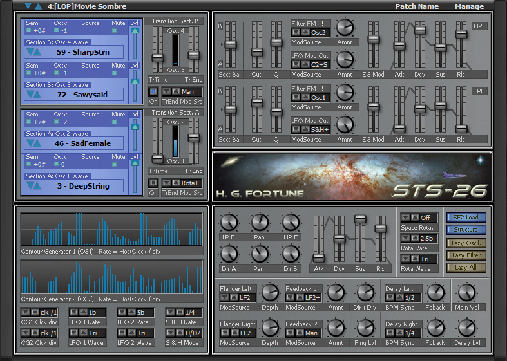Click the HPF Filter FM Amnt knob
This screenshot has height=361, width=507.
coord(345,27)
